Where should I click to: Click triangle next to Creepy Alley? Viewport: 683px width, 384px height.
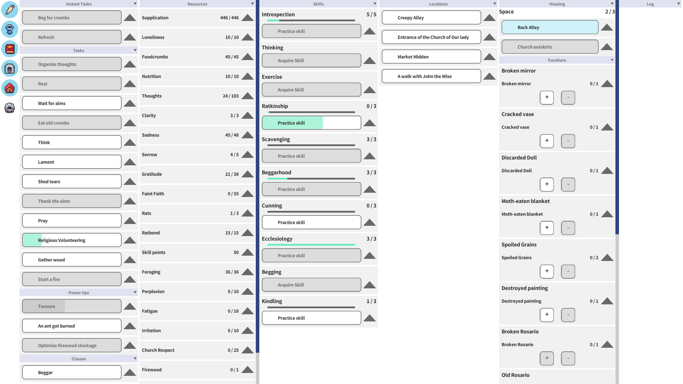click(x=489, y=17)
